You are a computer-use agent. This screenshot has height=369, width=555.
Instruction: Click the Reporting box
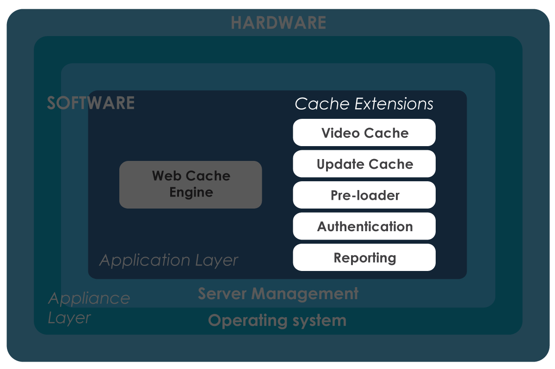(364, 258)
